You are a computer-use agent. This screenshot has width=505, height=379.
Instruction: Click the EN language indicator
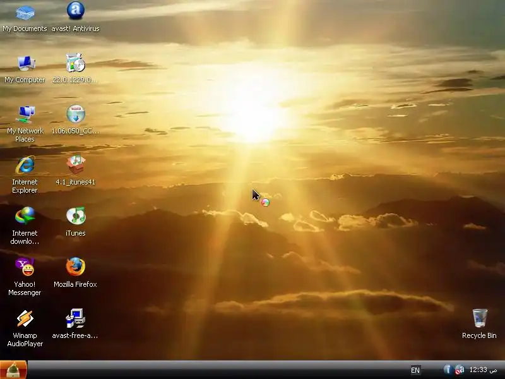pyautogui.click(x=415, y=370)
